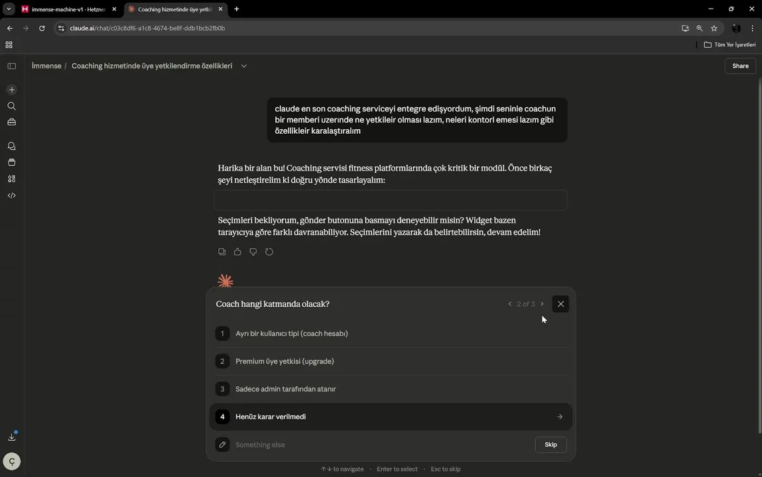
Task: Click the Share button
Action: pos(740,66)
